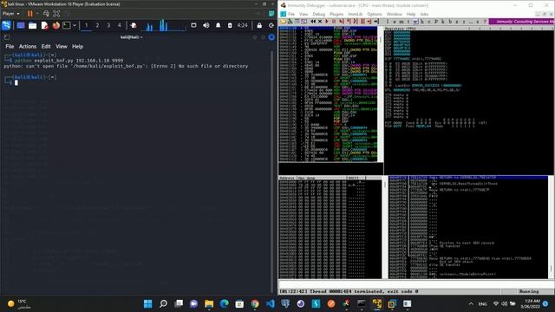Open Chrome from the Windows taskbar
This screenshot has width=555, height=312.
[254, 303]
